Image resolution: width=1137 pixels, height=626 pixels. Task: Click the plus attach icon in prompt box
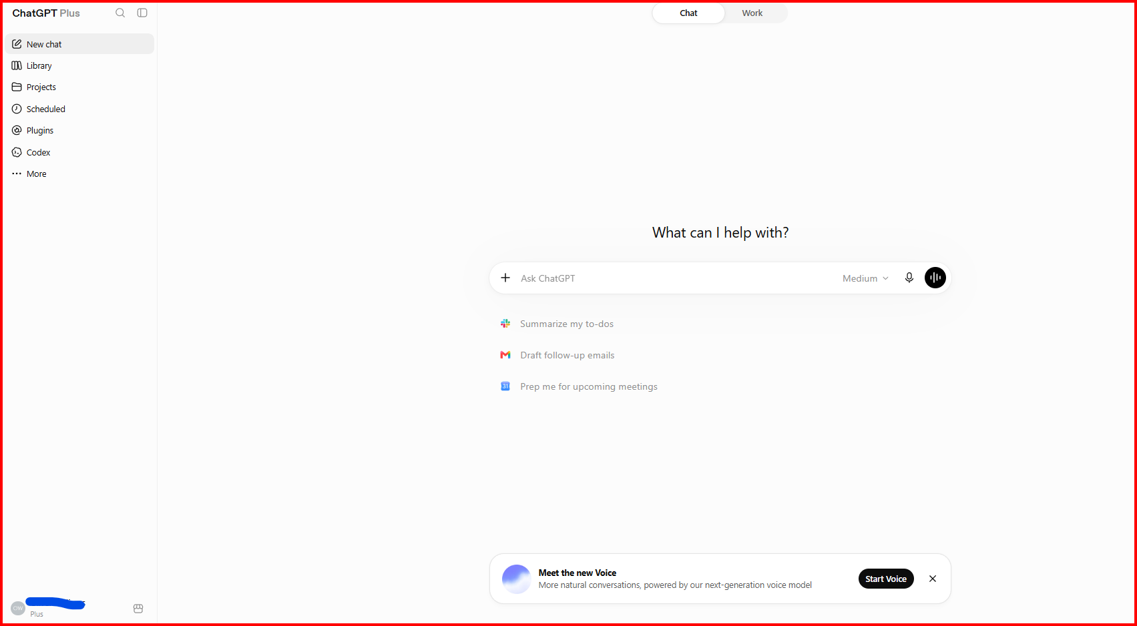click(505, 278)
